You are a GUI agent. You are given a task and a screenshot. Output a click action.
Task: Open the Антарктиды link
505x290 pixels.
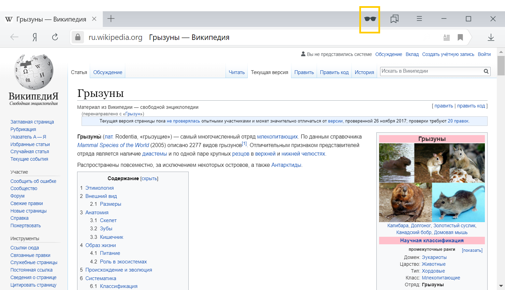pos(286,165)
